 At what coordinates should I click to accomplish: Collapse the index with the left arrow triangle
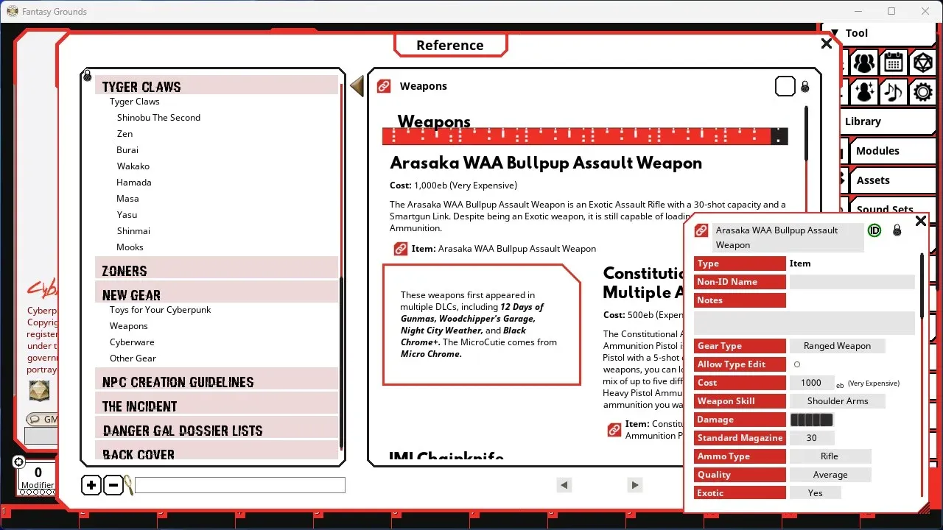coord(357,86)
